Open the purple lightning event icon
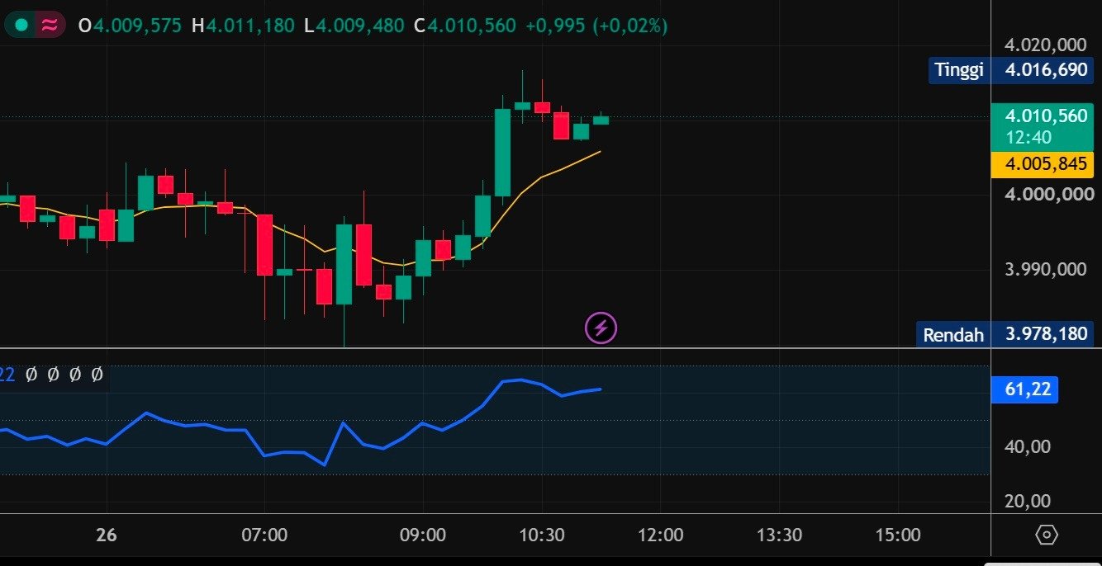 tap(601, 328)
